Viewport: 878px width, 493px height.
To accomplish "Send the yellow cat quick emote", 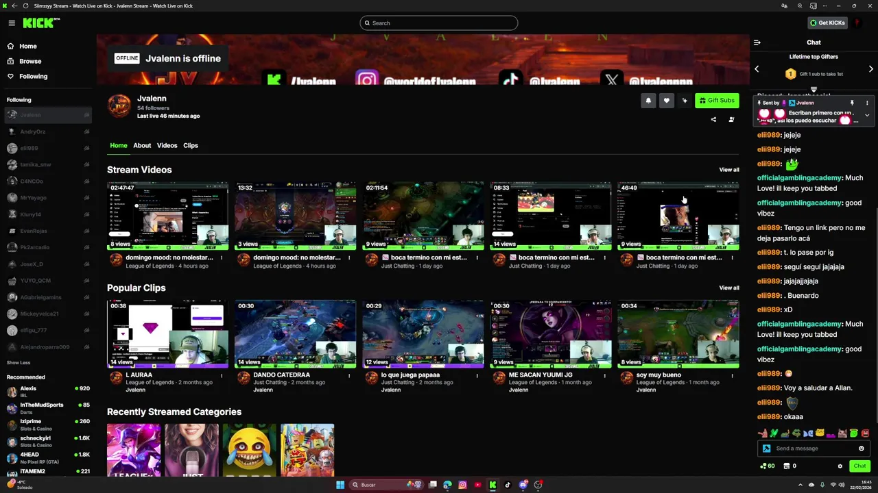I will tap(820, 433).
